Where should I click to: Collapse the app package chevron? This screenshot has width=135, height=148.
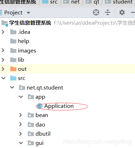21,97
